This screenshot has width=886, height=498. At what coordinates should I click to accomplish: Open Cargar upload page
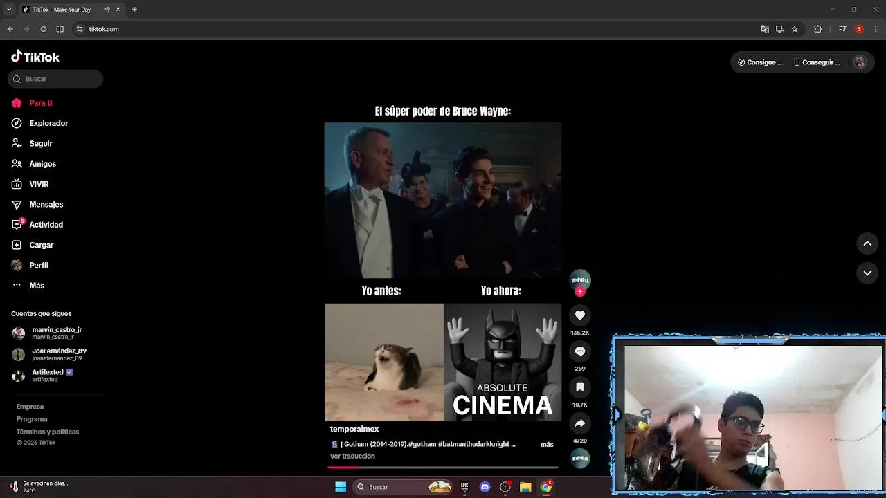(x=33, y=245)
